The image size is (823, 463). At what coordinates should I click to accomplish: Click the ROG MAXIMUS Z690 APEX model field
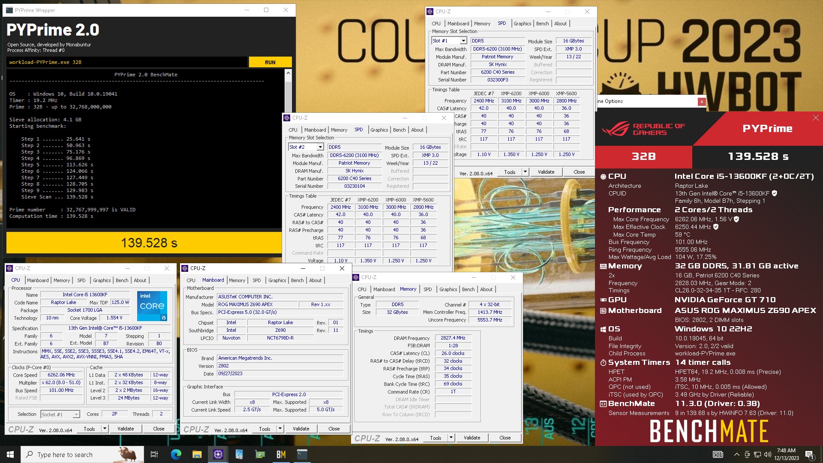(x=257, y=304)
